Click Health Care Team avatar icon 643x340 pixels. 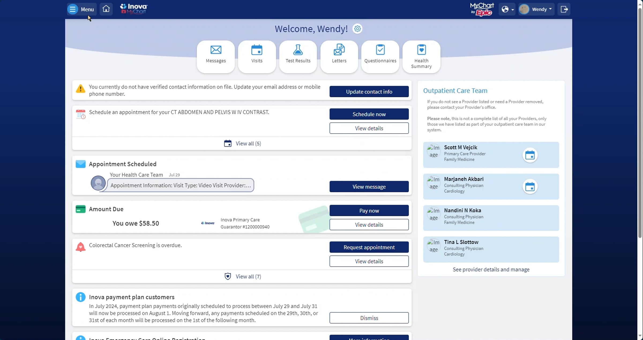[x=98, y=183]
